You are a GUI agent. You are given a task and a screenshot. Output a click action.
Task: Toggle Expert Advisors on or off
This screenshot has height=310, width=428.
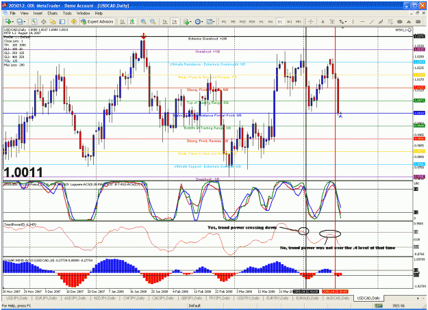click(x=97, y=22)
